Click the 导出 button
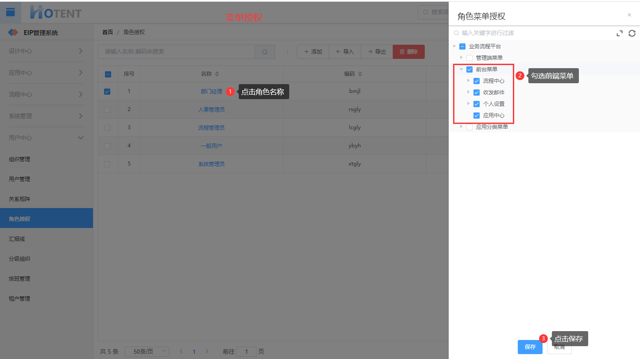The height and width of the screenshot is (359, 640). point(376,52)
